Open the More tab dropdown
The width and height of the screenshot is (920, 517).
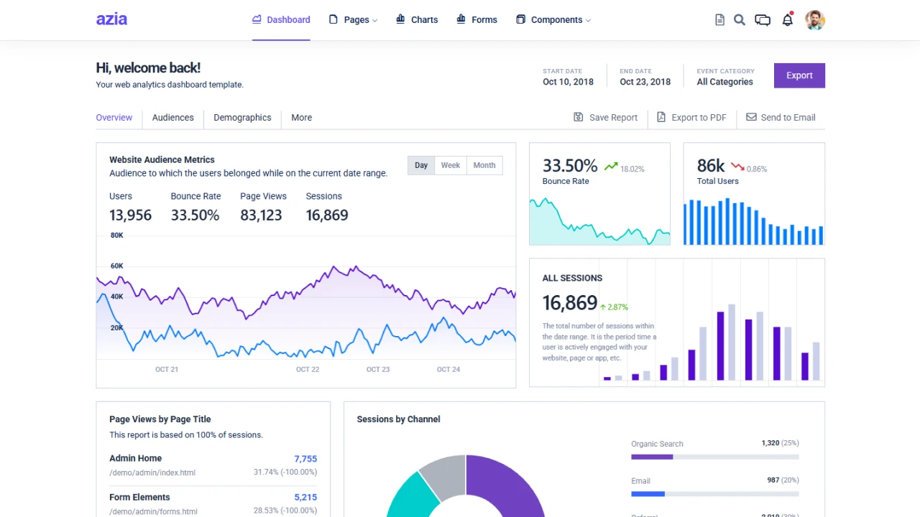click(301, 118)
